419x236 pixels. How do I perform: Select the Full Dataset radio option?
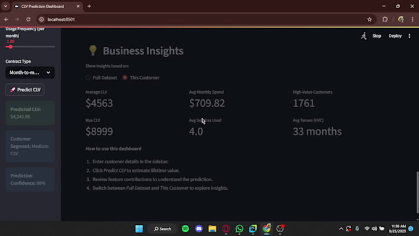(101, 78)
